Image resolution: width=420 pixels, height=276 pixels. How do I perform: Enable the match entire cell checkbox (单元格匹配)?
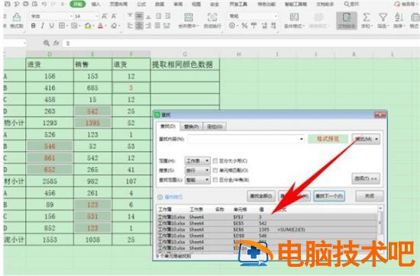point(215,170)
